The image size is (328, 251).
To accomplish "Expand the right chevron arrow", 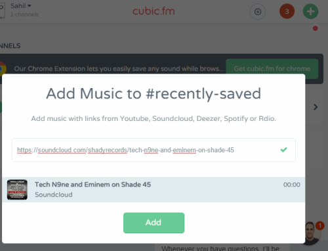I will pos(316,107).
